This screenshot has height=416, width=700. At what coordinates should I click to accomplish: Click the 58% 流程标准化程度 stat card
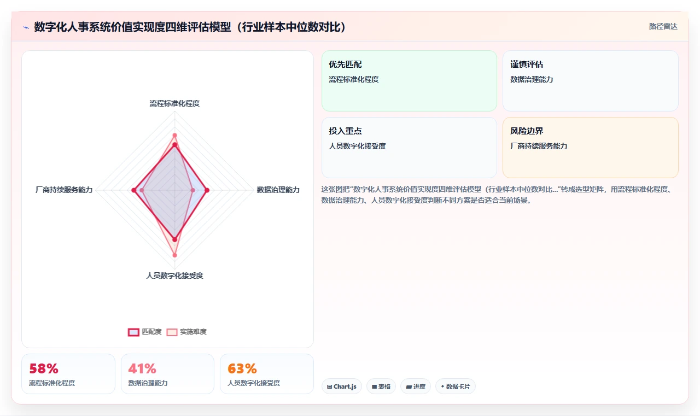coord(68,374)
